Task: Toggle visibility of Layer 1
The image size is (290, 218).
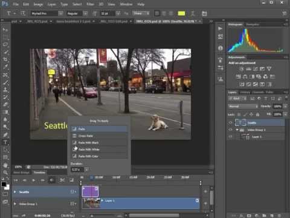Action: coord(231,137)
